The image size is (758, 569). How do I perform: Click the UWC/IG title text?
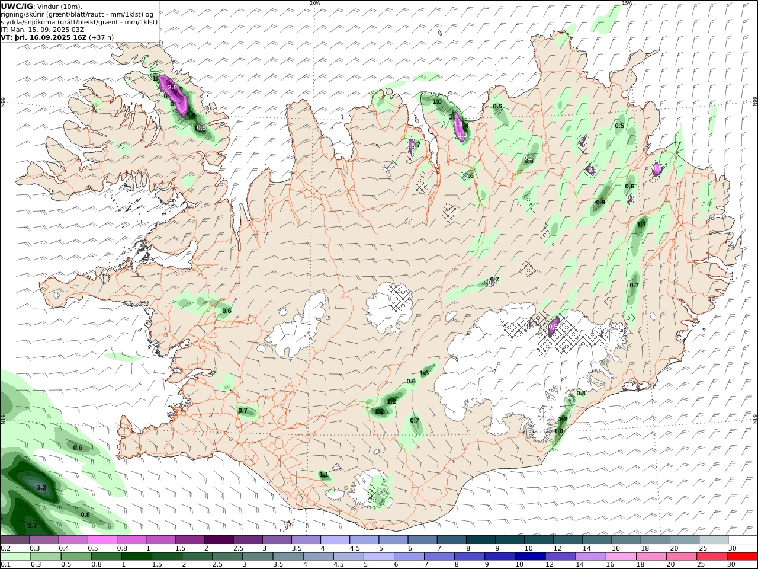coord(17,6)
